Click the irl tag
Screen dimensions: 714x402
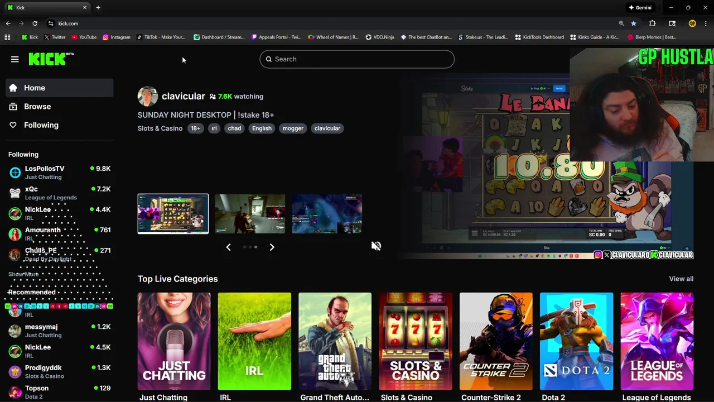[x=214, y=128]
